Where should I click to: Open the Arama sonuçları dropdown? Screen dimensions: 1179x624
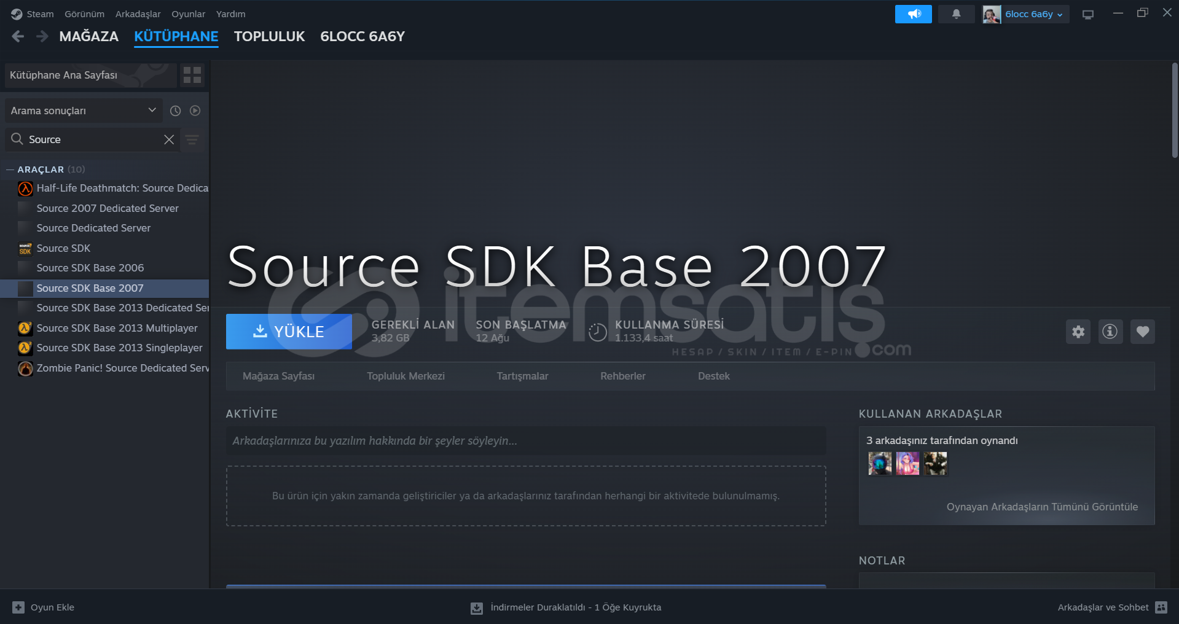point(84,111)
